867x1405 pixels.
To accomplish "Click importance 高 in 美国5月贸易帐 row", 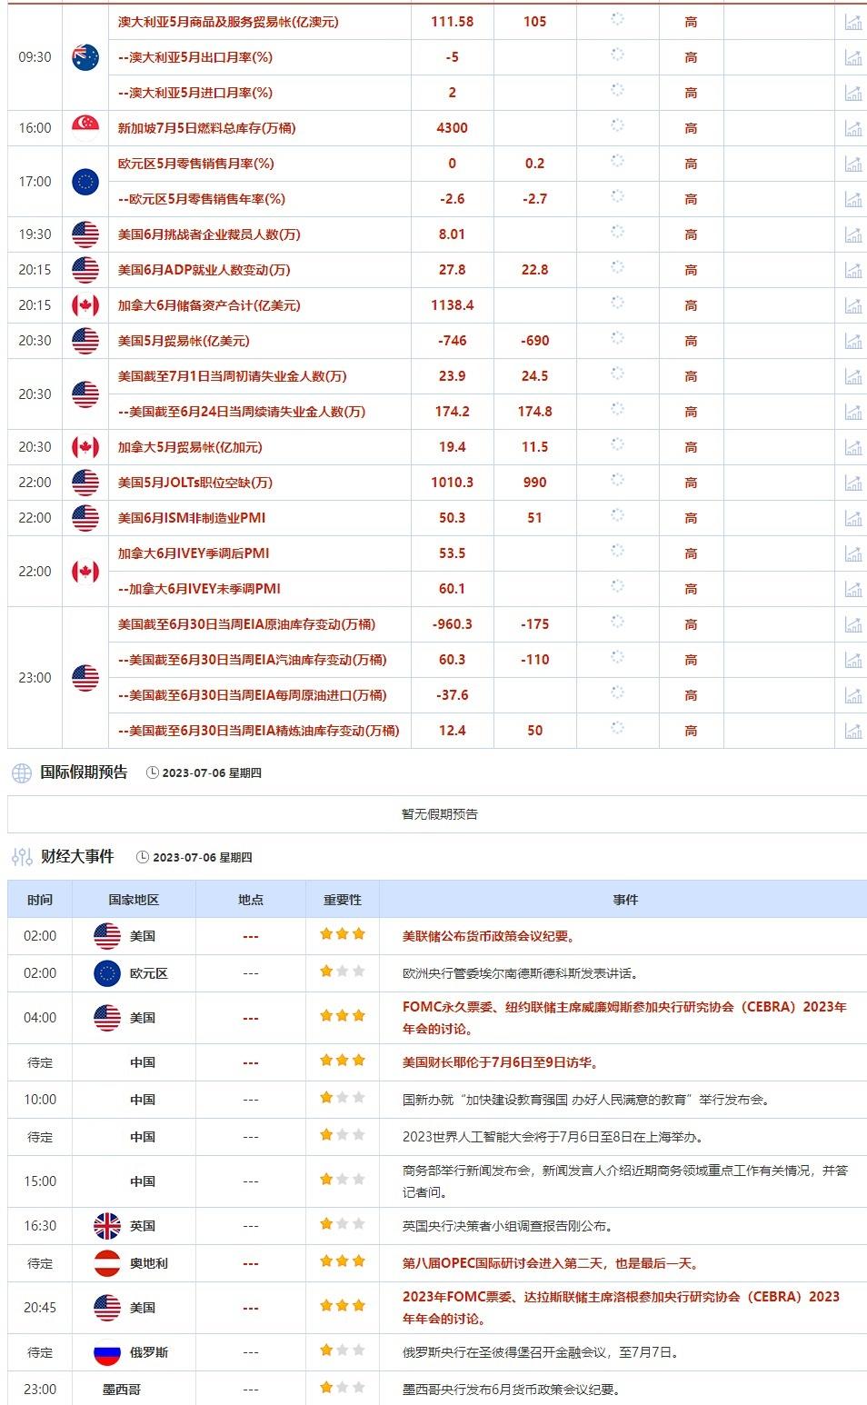I will pyautogui.click(x=691, y=341).
